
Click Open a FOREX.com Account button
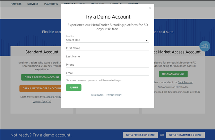(41, 77)
